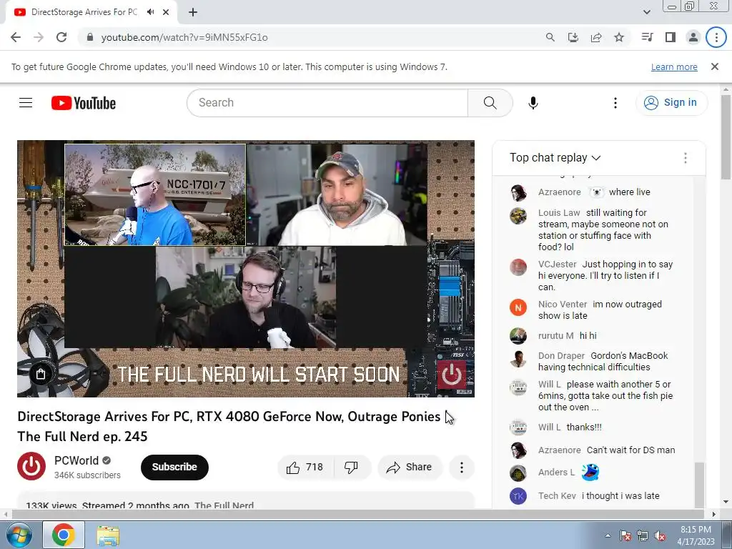
Task: Click the YouTube search magnifier button
Action: pyautogui.click(x=490, y=103)
